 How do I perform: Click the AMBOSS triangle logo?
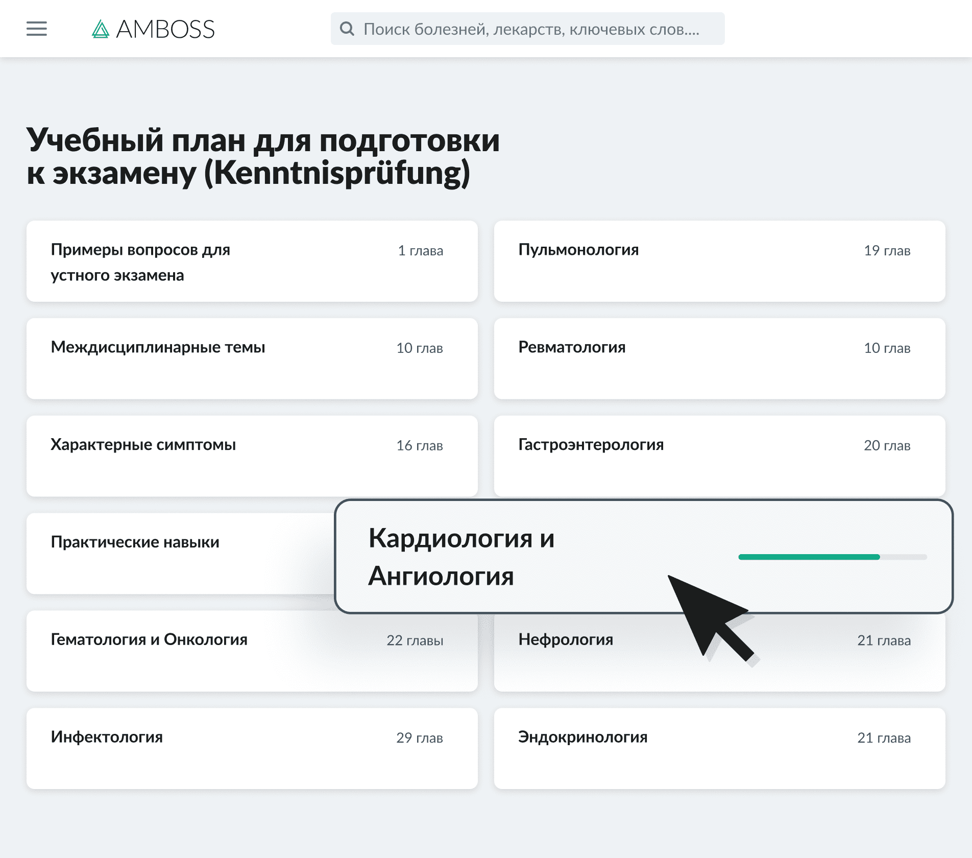pyautogui.click(x=100, y=29)
